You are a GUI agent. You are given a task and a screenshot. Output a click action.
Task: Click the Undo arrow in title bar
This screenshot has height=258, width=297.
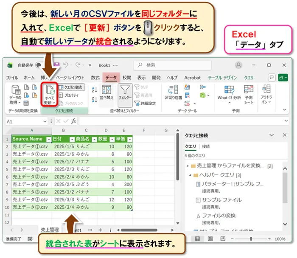66,65
